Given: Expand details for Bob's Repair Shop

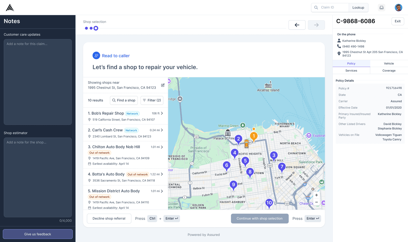Looking at the screenshot, I should point(162,113).
